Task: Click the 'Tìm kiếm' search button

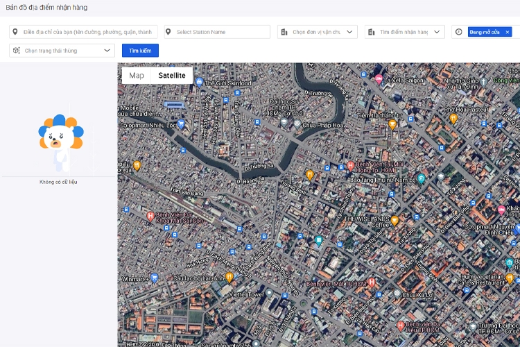Action: tap(140, 51)
